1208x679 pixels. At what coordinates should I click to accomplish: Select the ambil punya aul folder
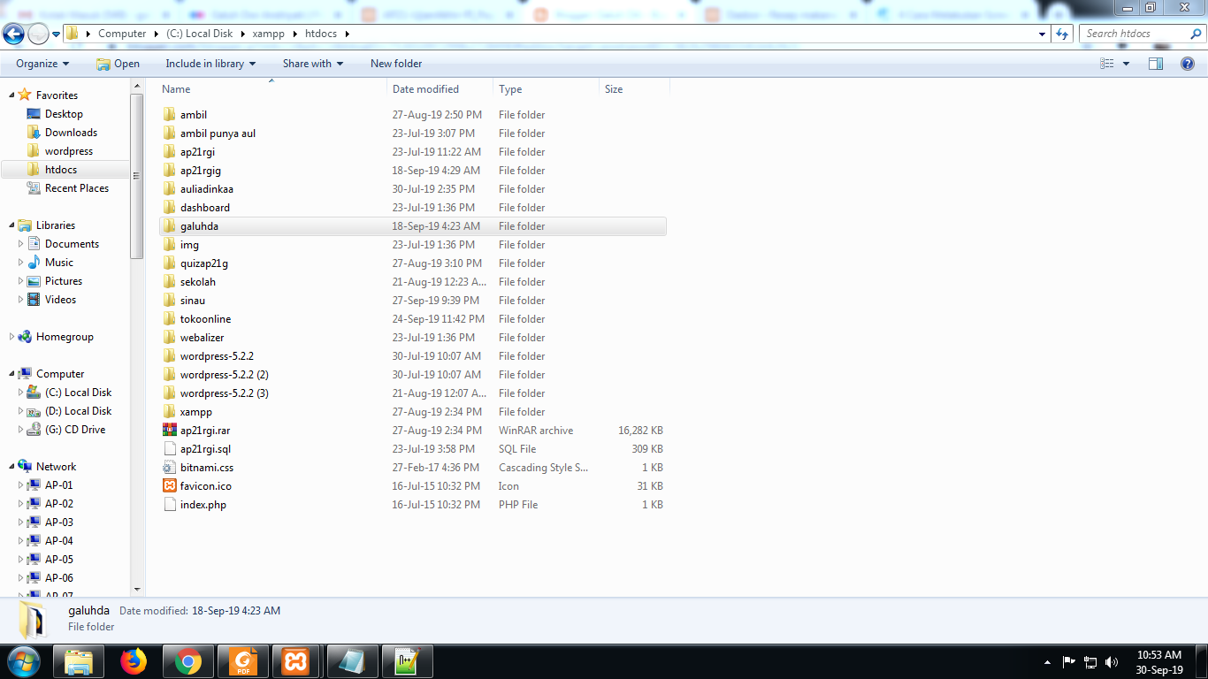412,134
